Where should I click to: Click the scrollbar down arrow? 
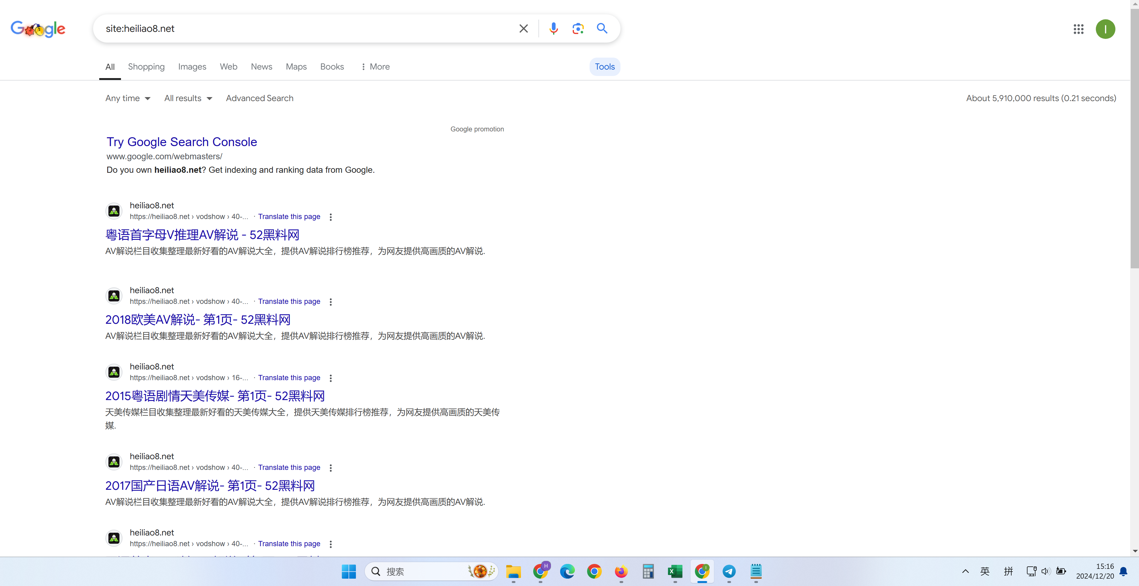[1135, 551]
